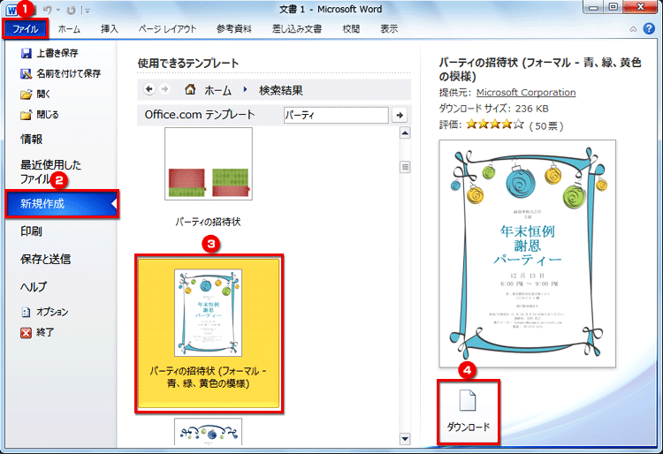Click the star rating of the template
The width and height of the screenshot is (663, 454).
tap(495, 125)
